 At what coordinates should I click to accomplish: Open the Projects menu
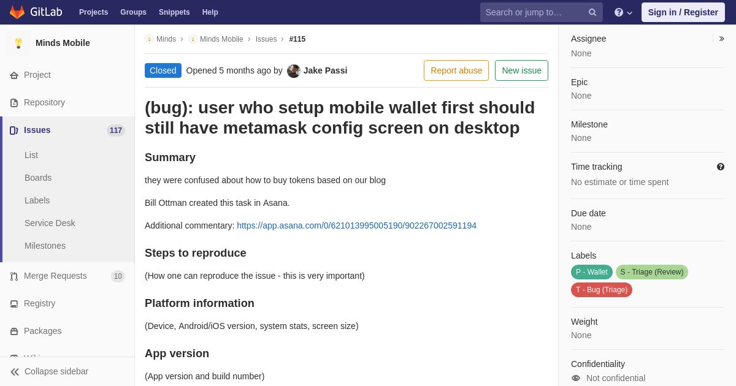coord(93,12)
